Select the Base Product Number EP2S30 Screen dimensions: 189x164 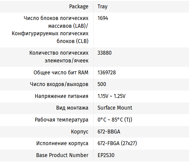click(106, 155)
